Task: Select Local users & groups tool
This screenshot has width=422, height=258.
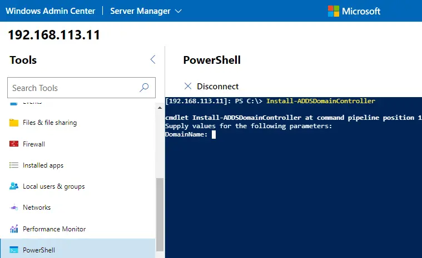Action: pyautogui.click(x=77, y=186)
